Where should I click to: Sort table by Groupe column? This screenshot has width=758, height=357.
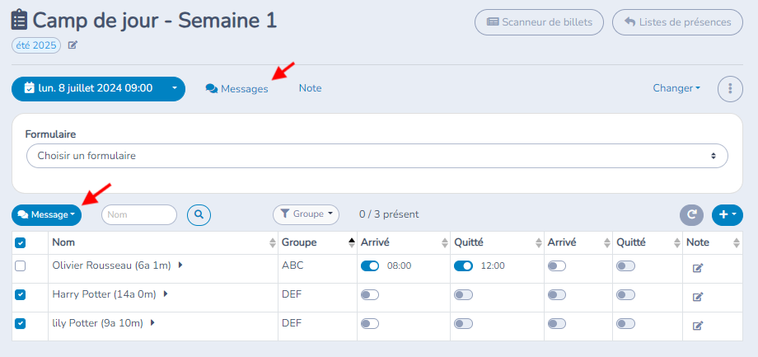(352, 243)
